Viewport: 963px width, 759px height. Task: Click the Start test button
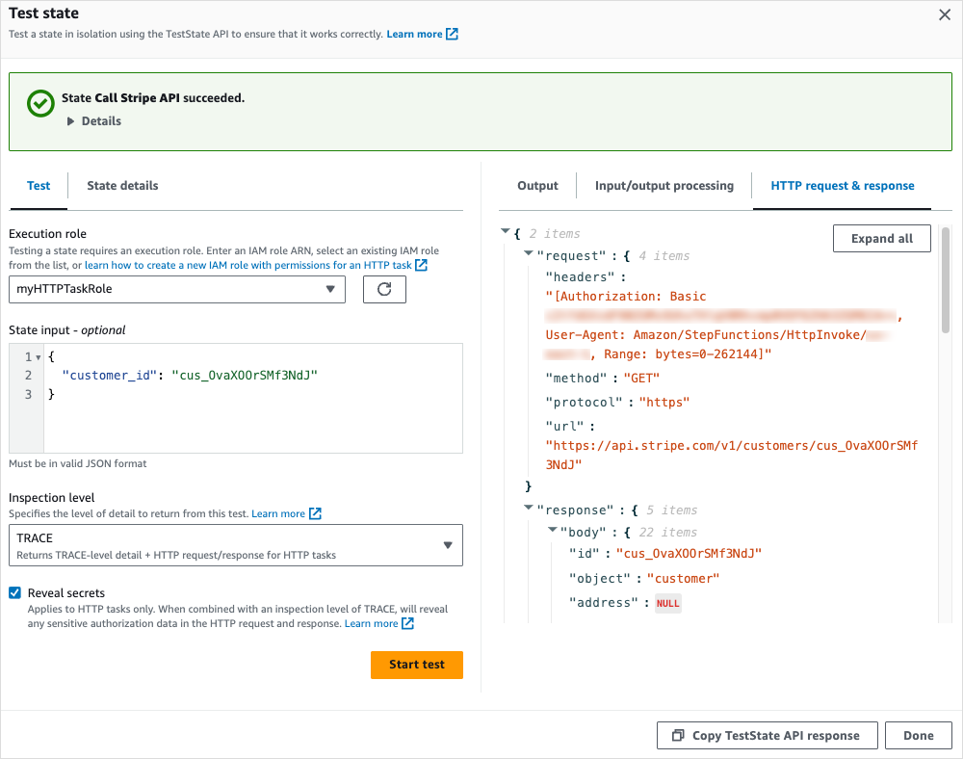[x=416, y=665]
